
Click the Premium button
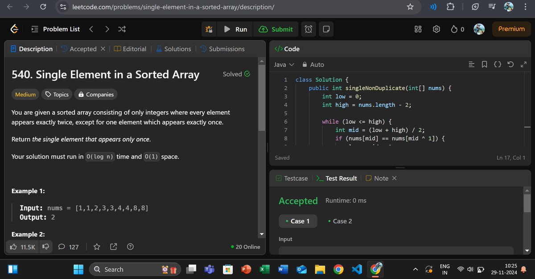[x=511, y=29]
